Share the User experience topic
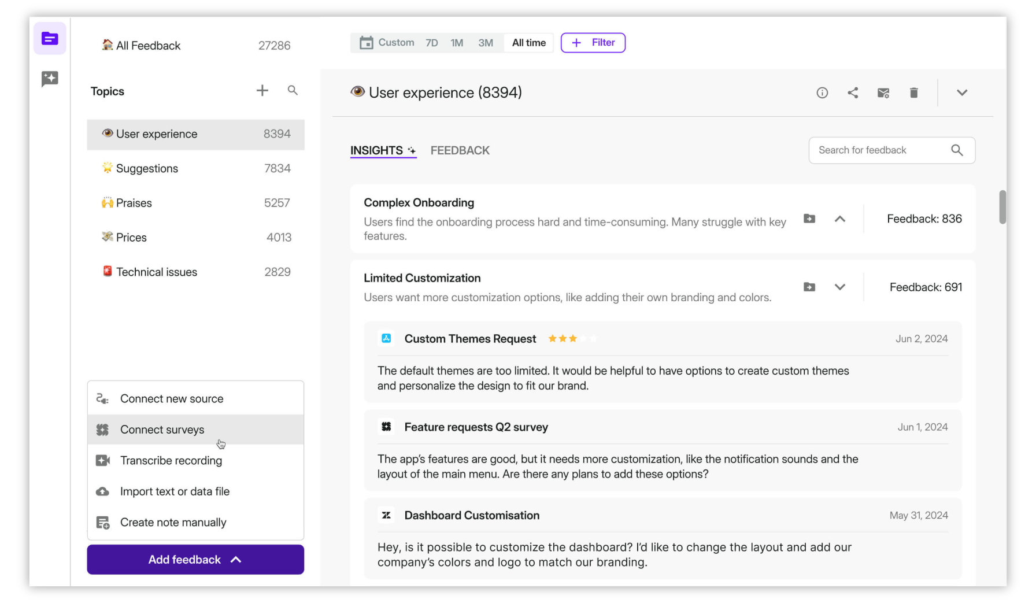 (x=853, y=93)
